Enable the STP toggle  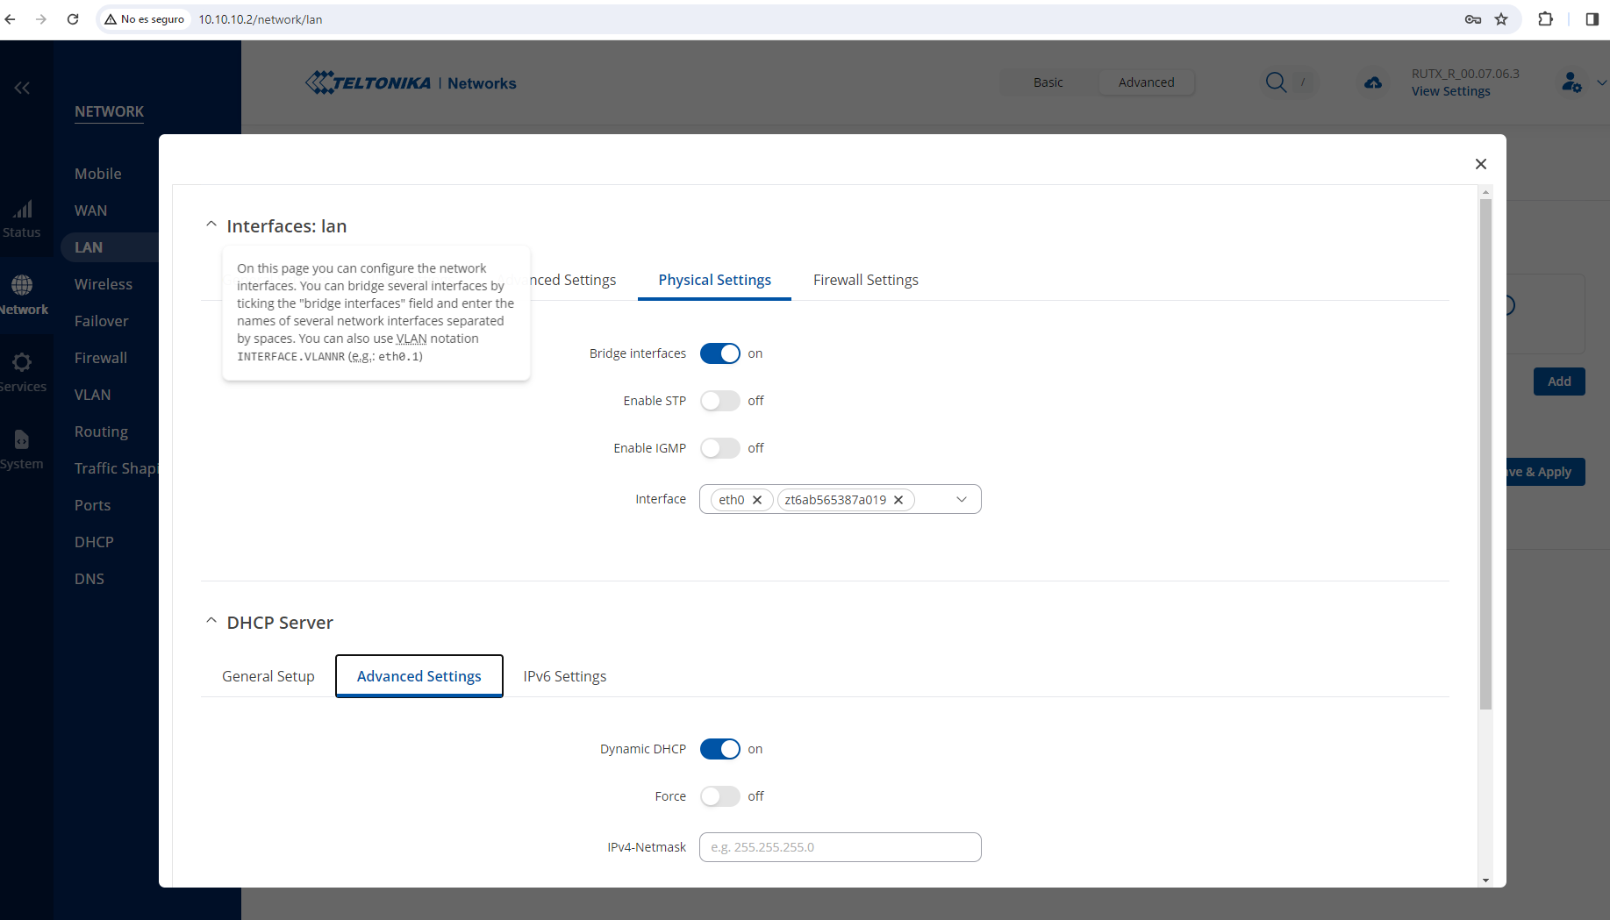pos(720,400)
